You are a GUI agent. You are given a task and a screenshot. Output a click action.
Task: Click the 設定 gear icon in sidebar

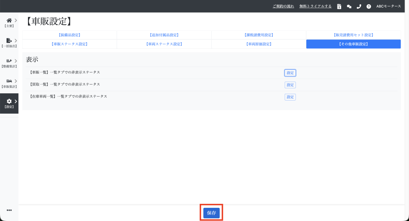pyautogui.click(x=9, y=102)
